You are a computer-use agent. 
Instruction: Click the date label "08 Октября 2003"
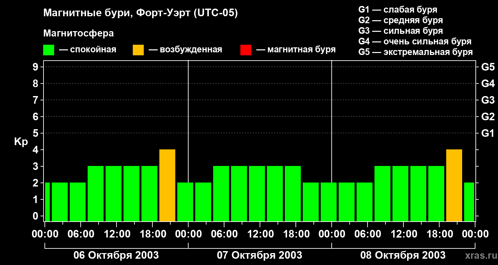point(403,255)
